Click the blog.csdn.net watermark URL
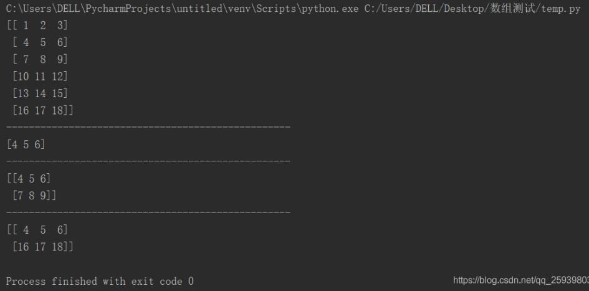589x291 pixels. [520, 281]
